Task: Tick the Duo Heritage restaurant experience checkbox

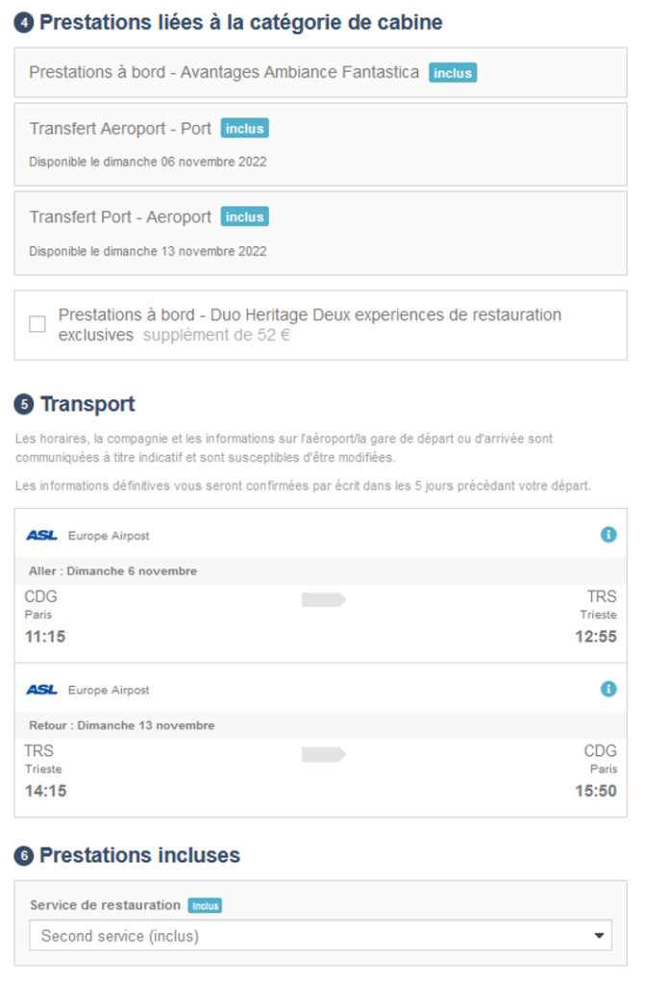Action: coord(37,324)
